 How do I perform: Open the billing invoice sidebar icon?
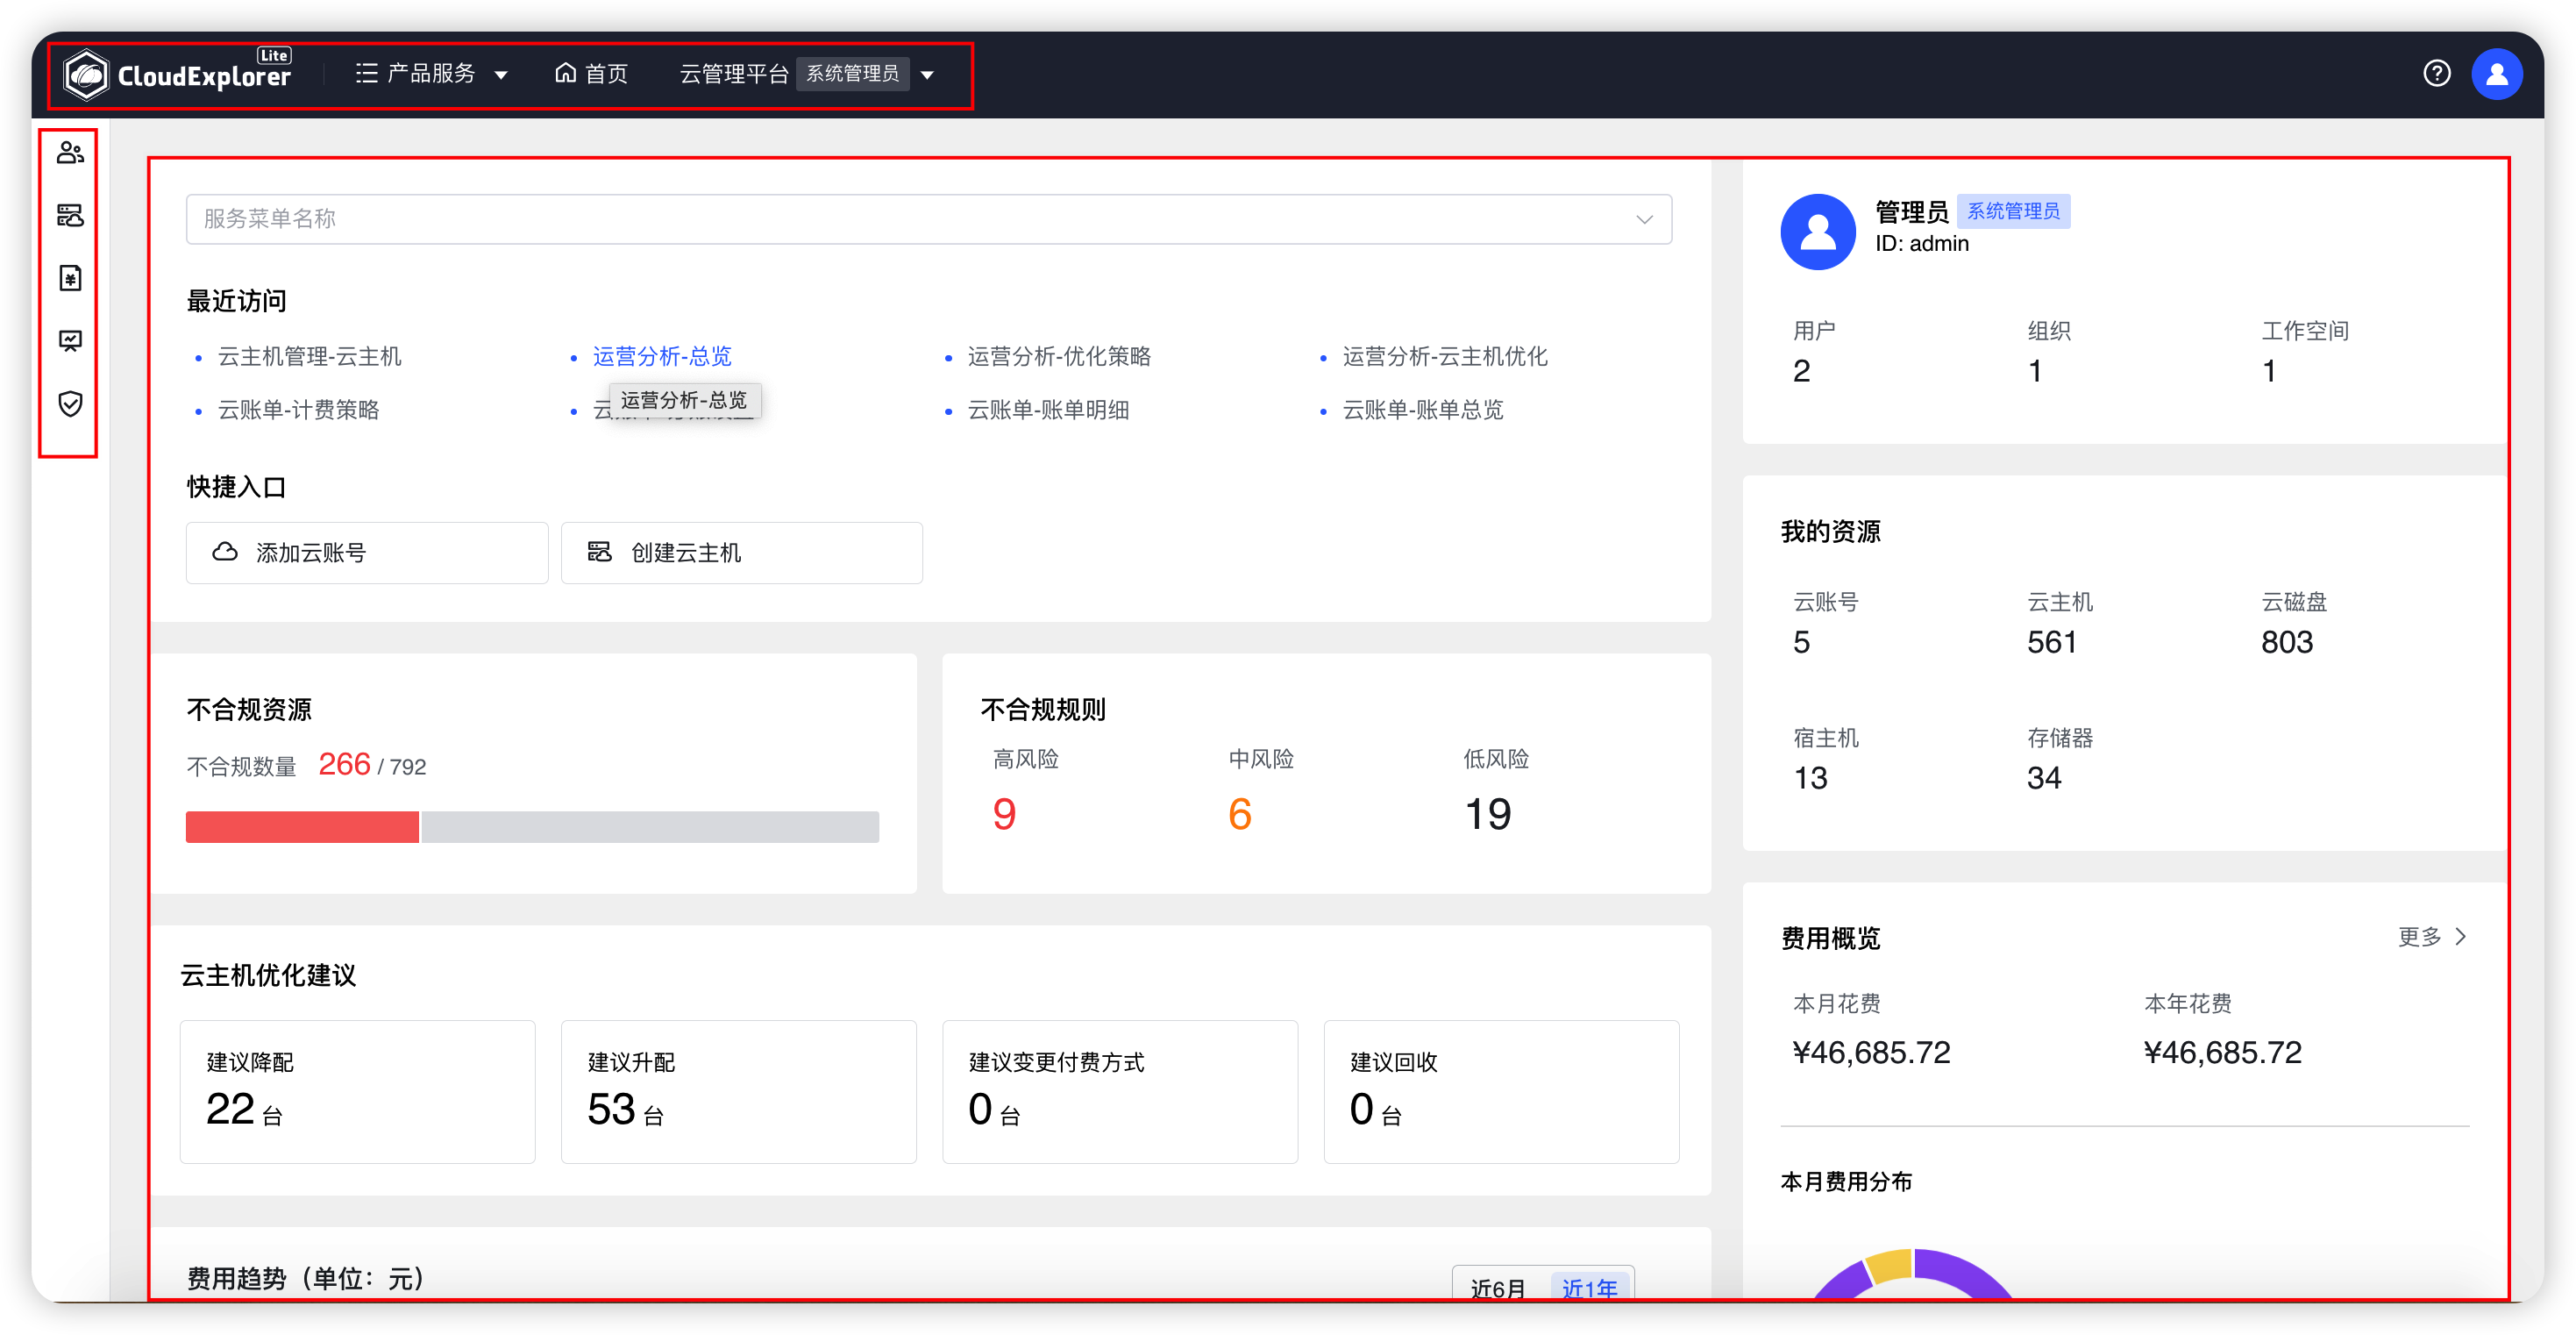tap(69, 278)
